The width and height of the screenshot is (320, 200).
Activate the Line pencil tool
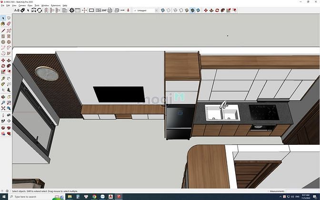coord(3,31)
